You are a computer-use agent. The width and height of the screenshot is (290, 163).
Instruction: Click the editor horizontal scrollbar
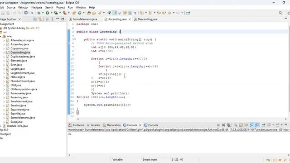coord(182,119)
